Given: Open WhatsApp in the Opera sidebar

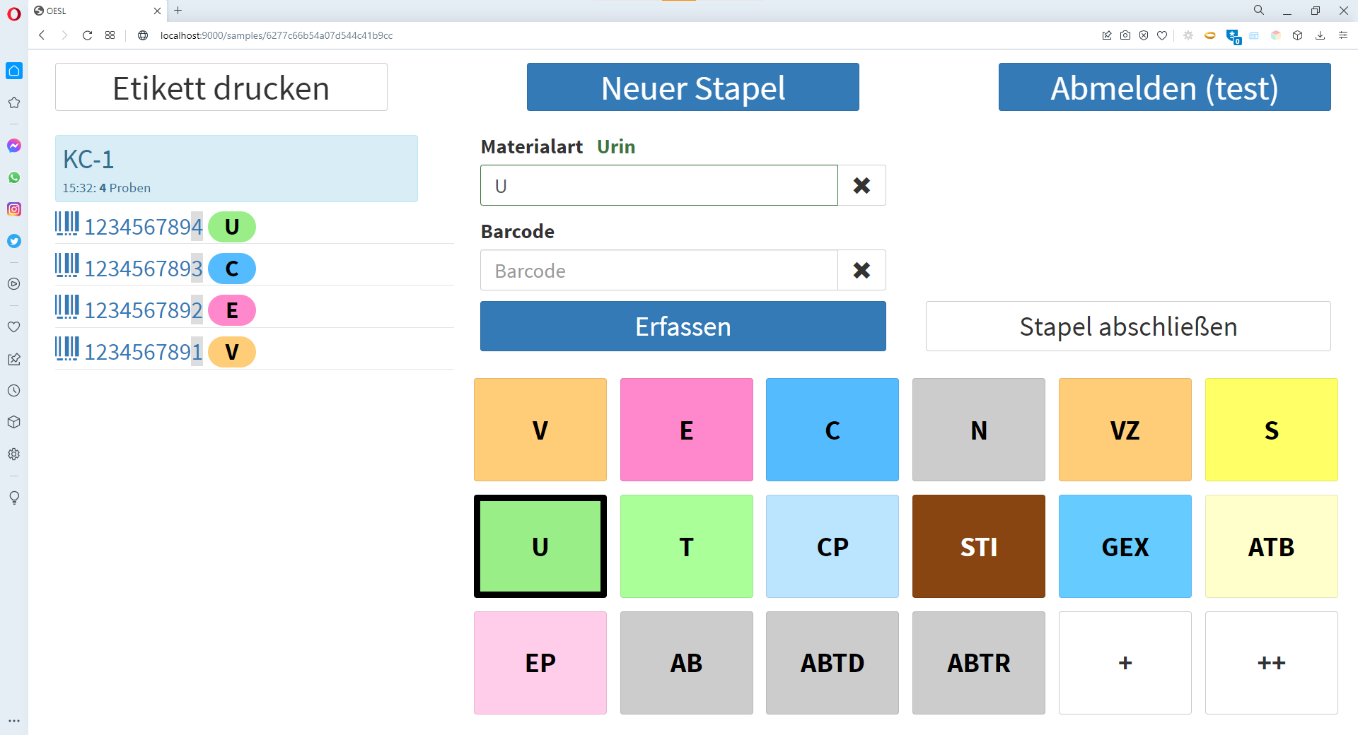Looking at the screenshot, I should coord(14,177).
